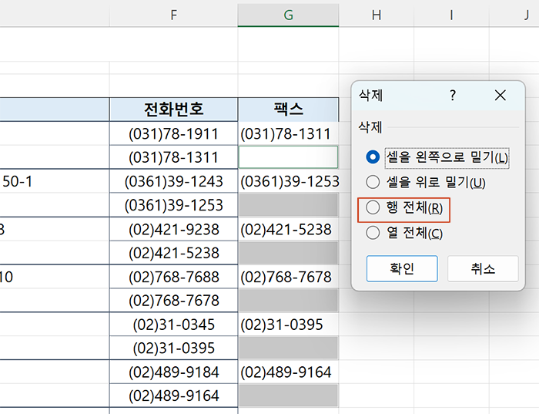The width and height of the screenshot is (539, 414).
Task: Select the 팩스 cell (0361)39-1253
Action: click(288, 181)
